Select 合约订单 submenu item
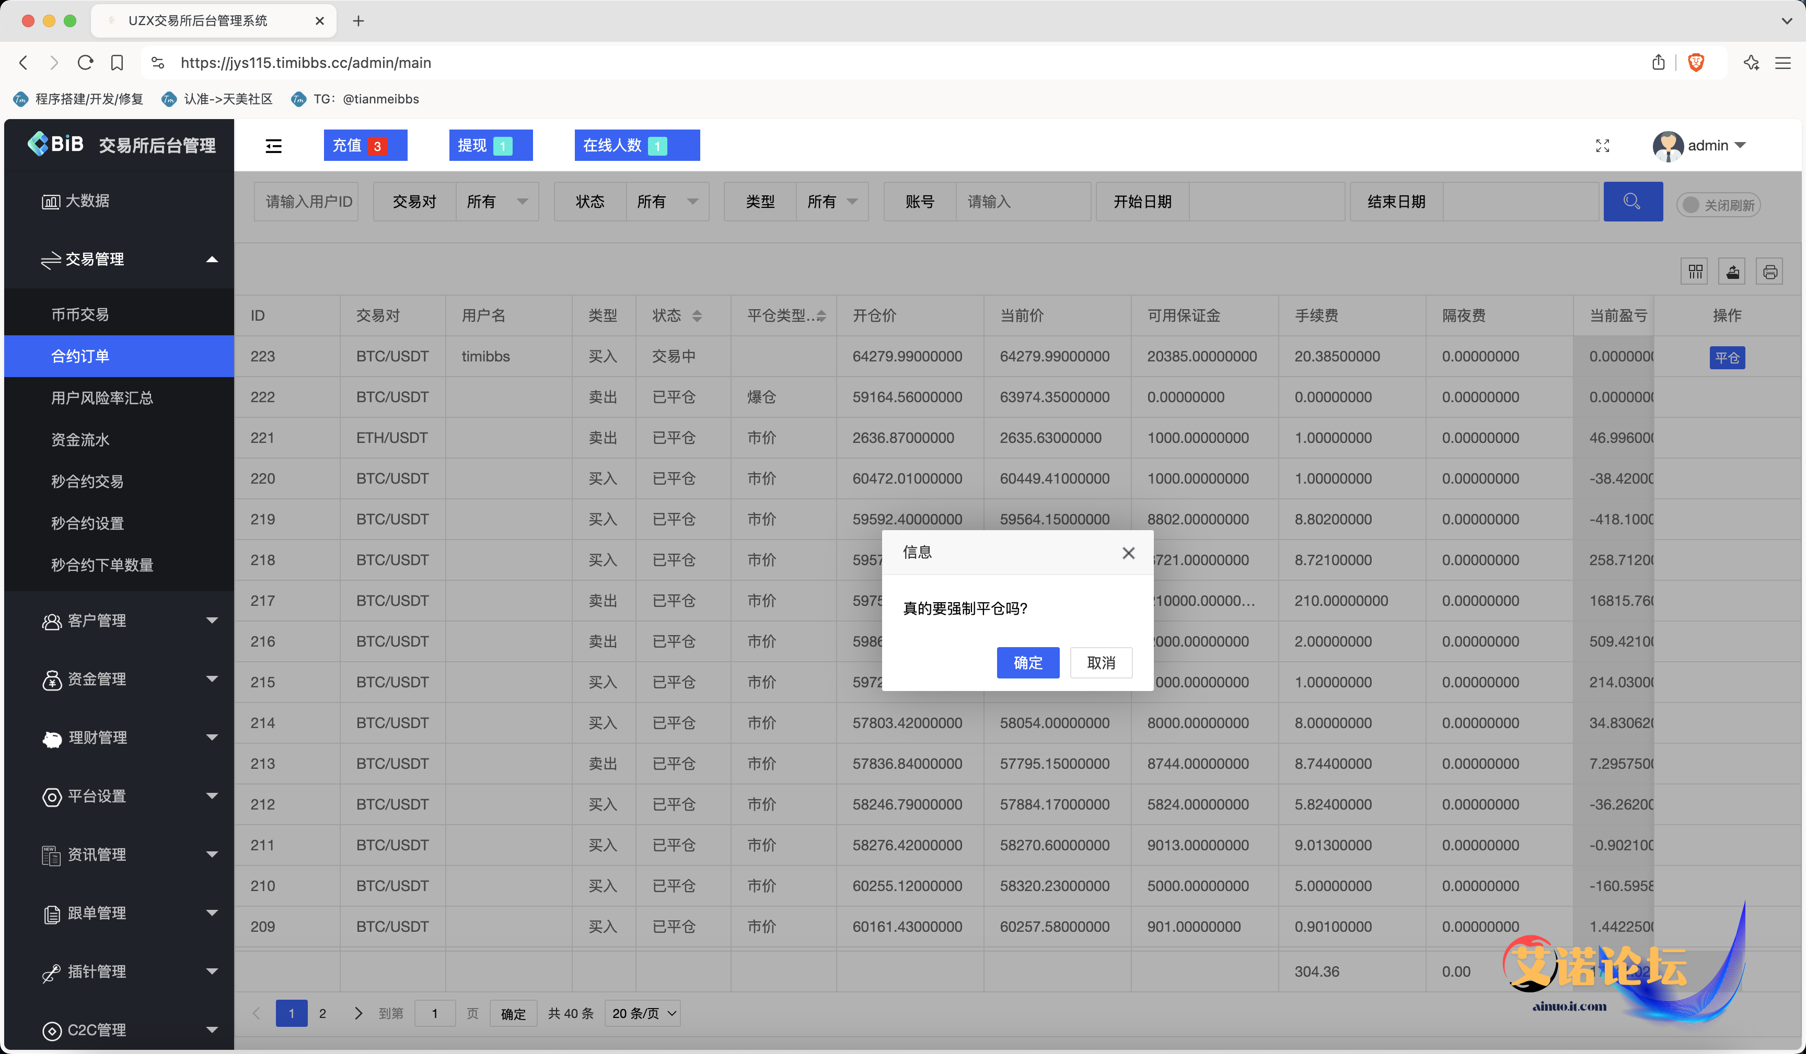This screenshot has width=1806, height=1054. [x=119, y=356]
